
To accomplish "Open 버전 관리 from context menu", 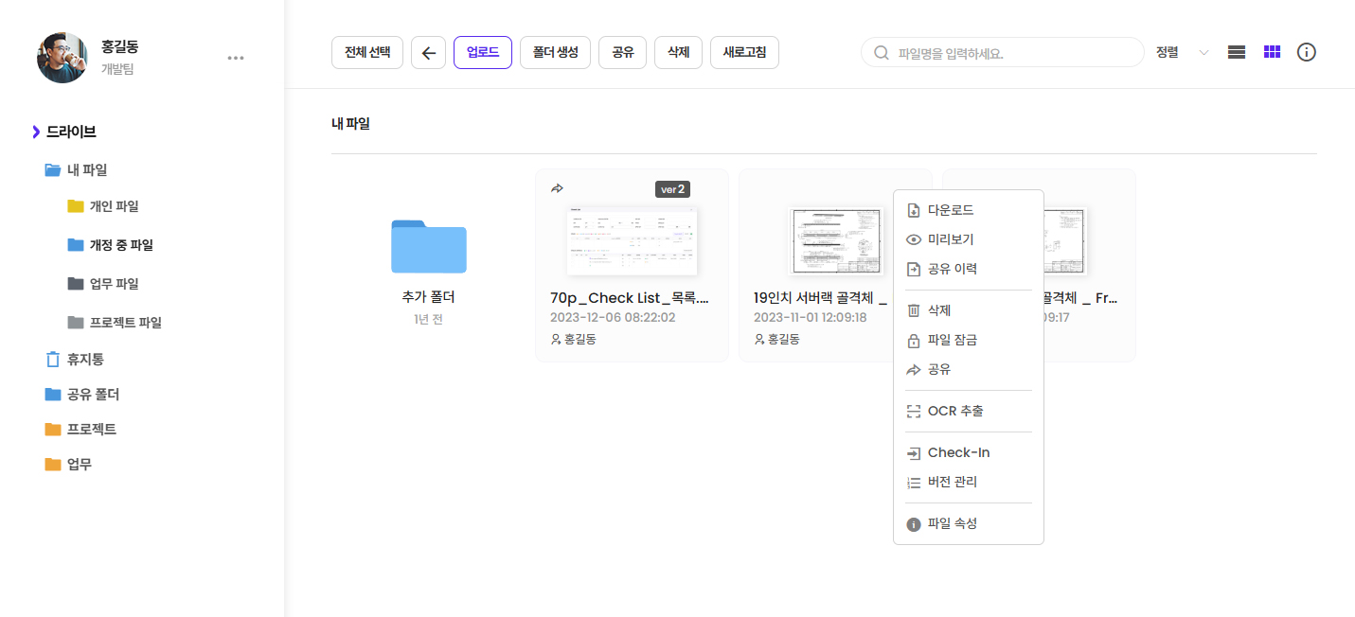I will pyautogui.click(x=952, y=483).
